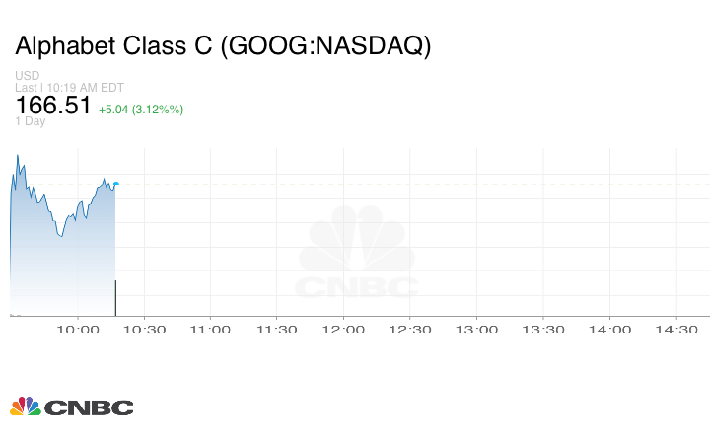Click the 11:00 time axis label
This screenshot has width=710, height=444.
(210, 330)
